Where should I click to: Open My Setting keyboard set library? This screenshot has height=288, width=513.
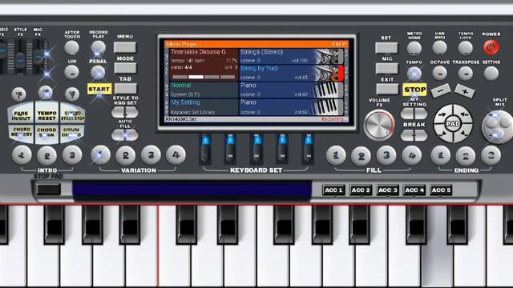coord(204,107)
